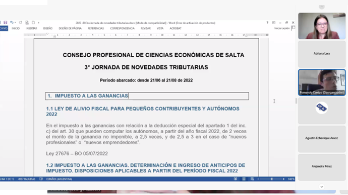348x195 pixels.
Task: Open the REFERENCIAS ribbon tab
Action: [x=96, y=28]
